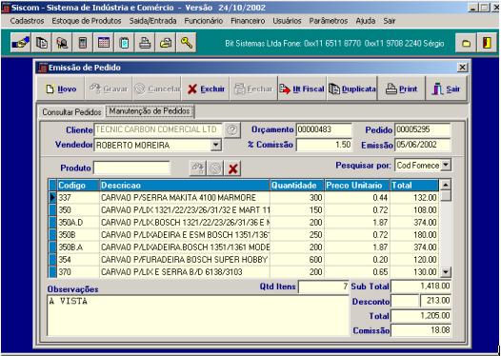
Task: Open the Usuários menu
Action: click(x=287, y=21)
